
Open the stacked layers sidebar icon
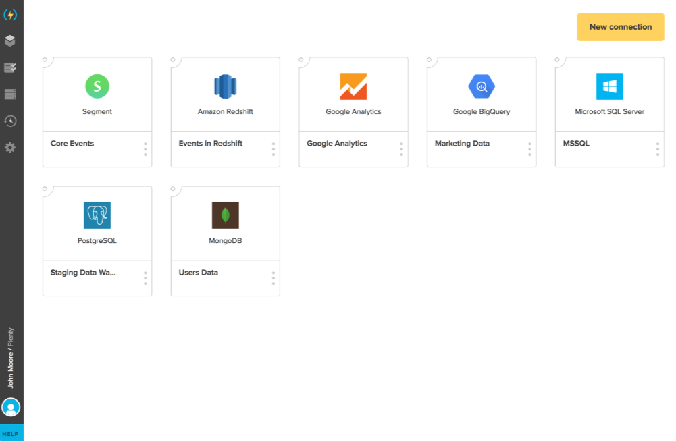tap(10, 41)
